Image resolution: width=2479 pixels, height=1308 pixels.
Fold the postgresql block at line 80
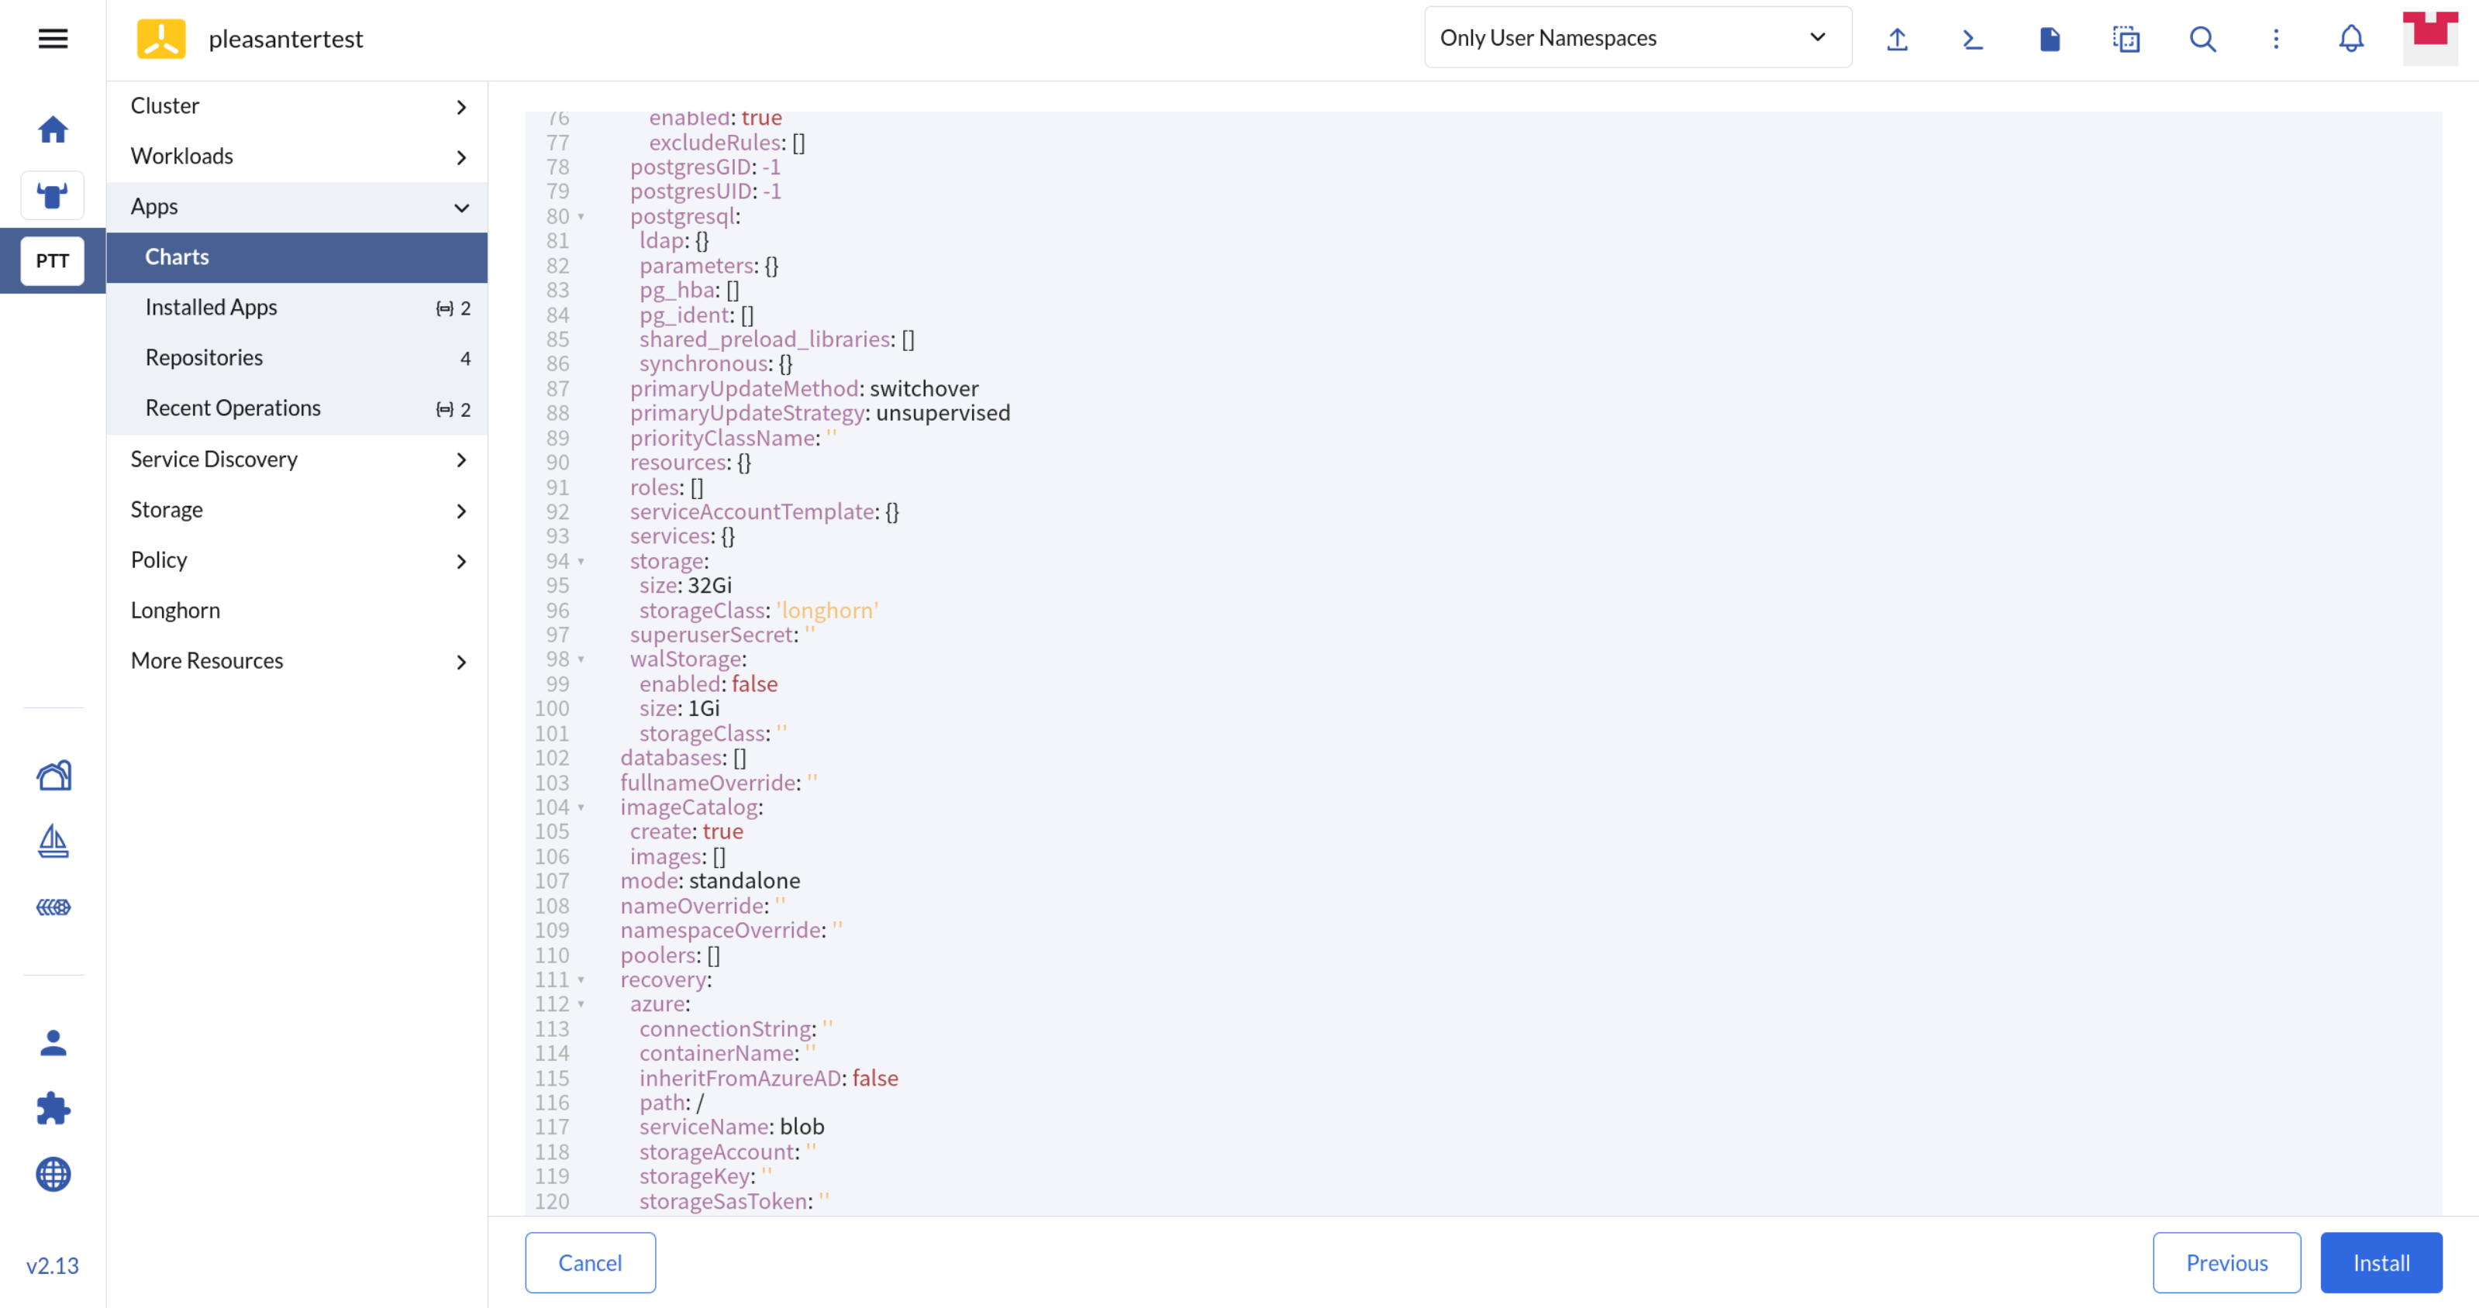581,216
